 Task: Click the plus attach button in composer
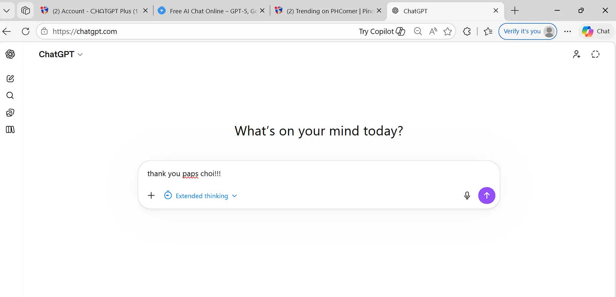[151, 196]
